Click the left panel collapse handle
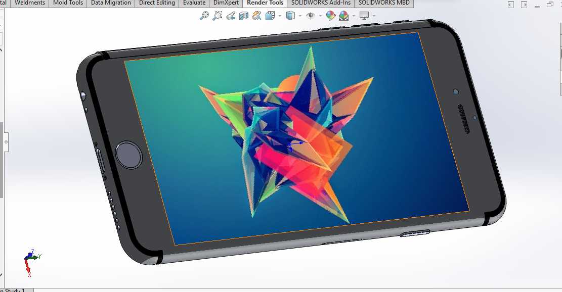The image size is (562, 292). pyautogui.click(x=6, y=142)
